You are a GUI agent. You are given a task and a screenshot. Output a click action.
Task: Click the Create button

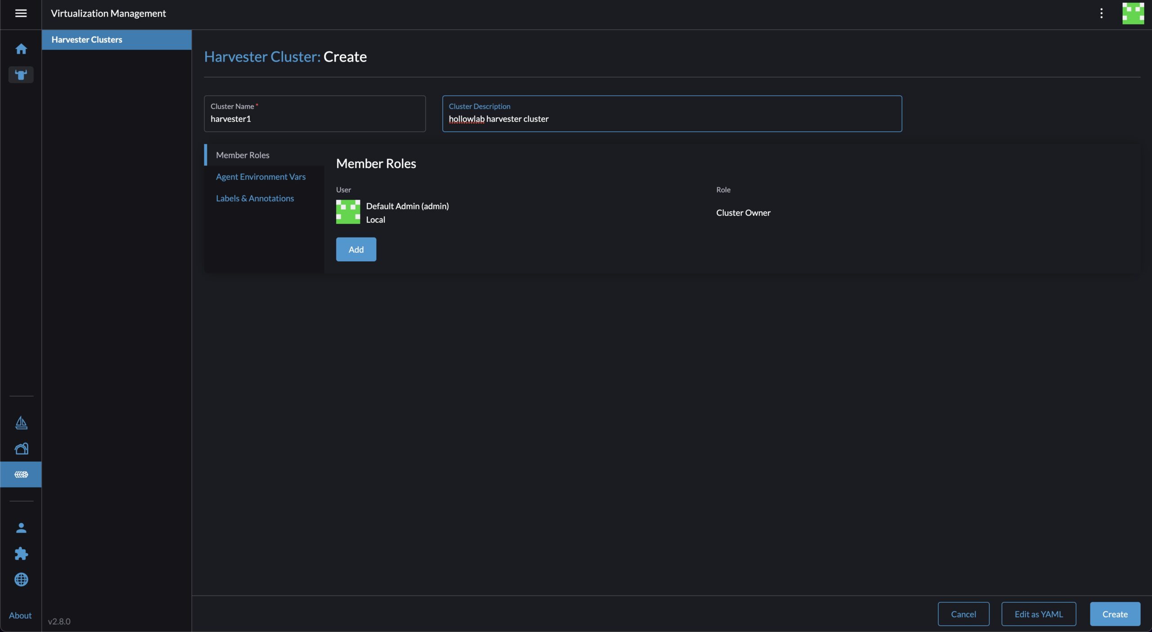tap(1114, 614)
